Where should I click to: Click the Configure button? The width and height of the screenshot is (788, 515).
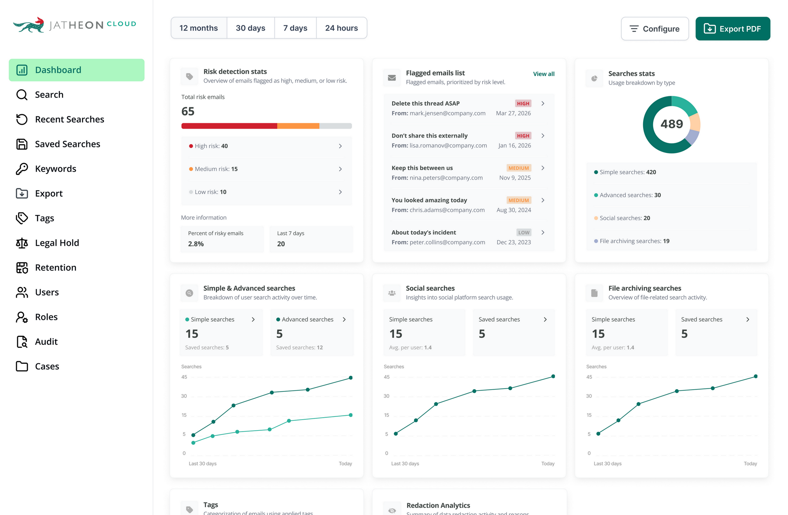(x=655, y=29)
